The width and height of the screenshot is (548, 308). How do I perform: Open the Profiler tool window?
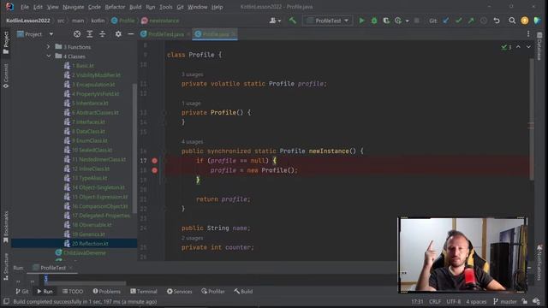213,291
